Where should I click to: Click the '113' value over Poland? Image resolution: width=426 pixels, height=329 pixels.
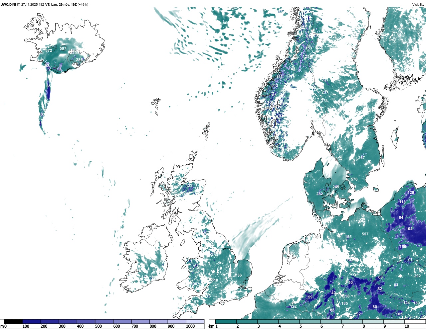[x=402, y=202]
